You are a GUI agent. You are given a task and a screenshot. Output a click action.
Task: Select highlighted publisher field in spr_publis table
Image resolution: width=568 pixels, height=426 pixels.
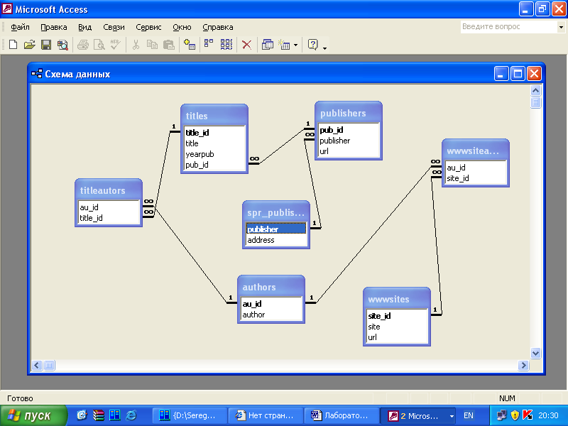(x=276, y=229)
